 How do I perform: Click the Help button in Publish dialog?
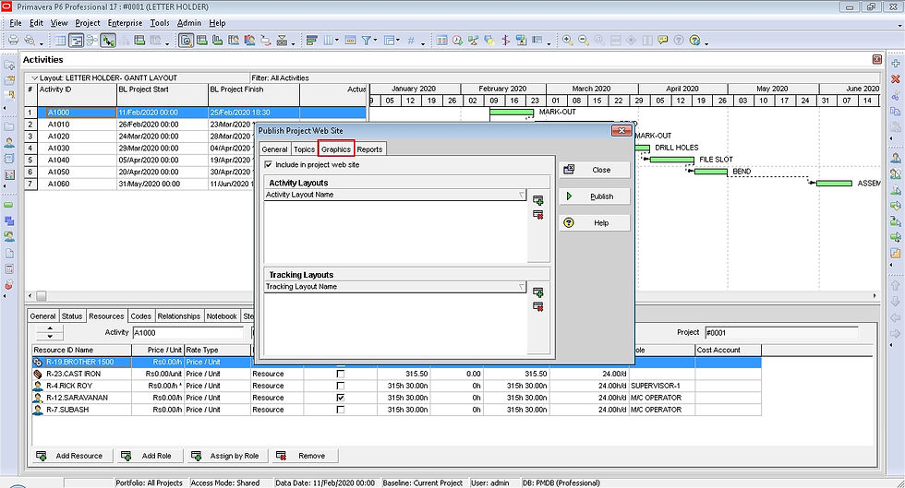[595, 223]
